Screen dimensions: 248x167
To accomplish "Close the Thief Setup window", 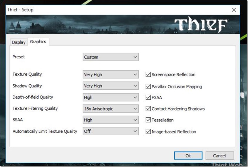I will [x=234, y=10].
